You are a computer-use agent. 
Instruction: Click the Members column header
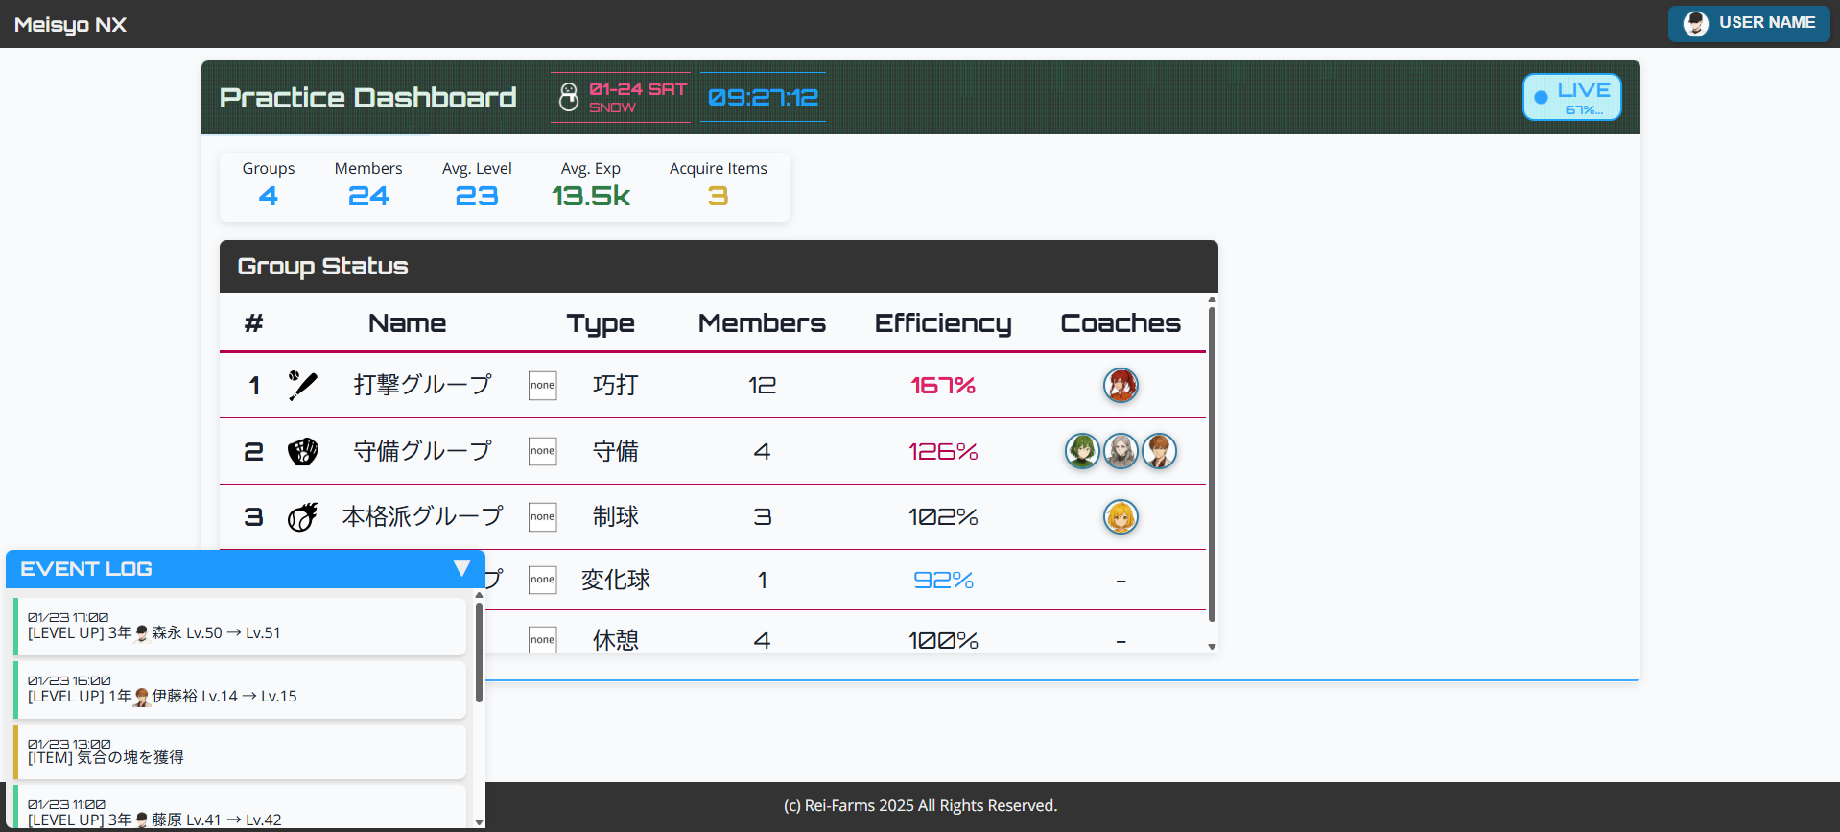click(x=762, y=323)
